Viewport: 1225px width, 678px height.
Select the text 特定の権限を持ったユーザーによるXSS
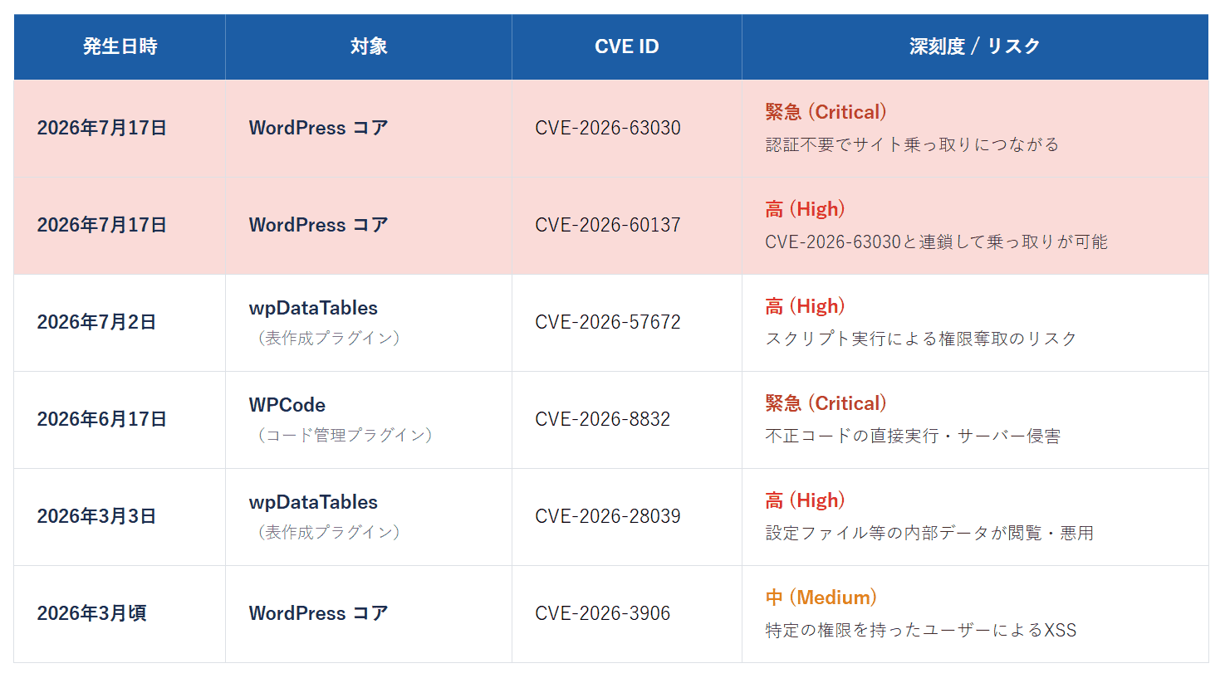point(921,630)
